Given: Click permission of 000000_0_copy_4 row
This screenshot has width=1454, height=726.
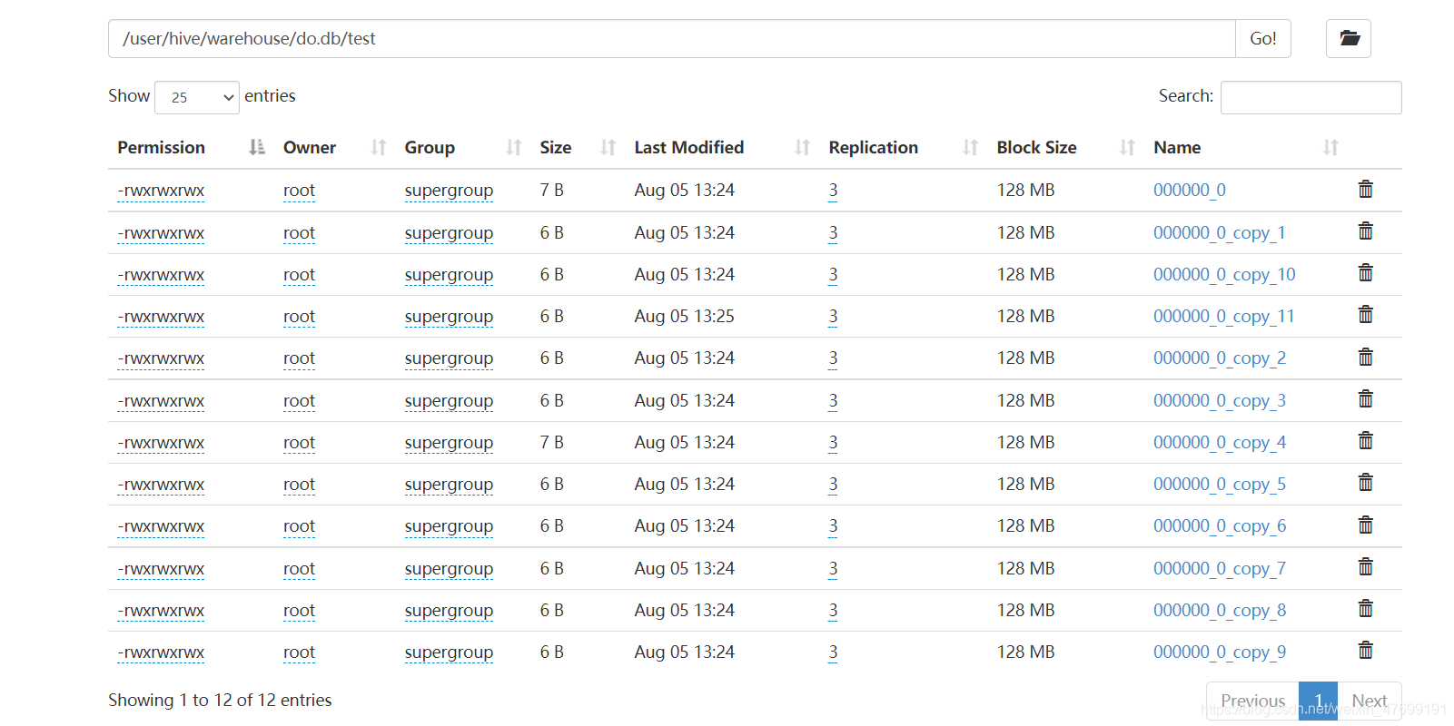Looking at the screenshot, I should click(x=161, y=442).
